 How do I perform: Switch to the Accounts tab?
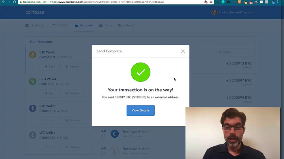[x=84, y=25]
